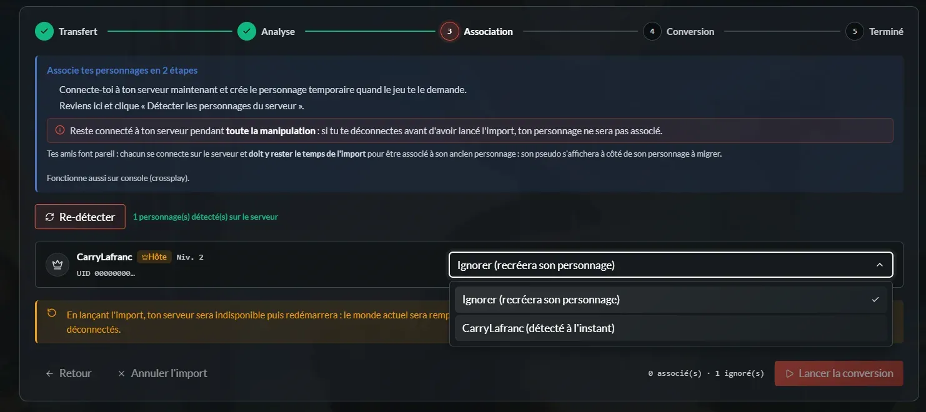The width and height of the screenshot is (926, 412).
Task: Click the Retour link
Action: 68,373
